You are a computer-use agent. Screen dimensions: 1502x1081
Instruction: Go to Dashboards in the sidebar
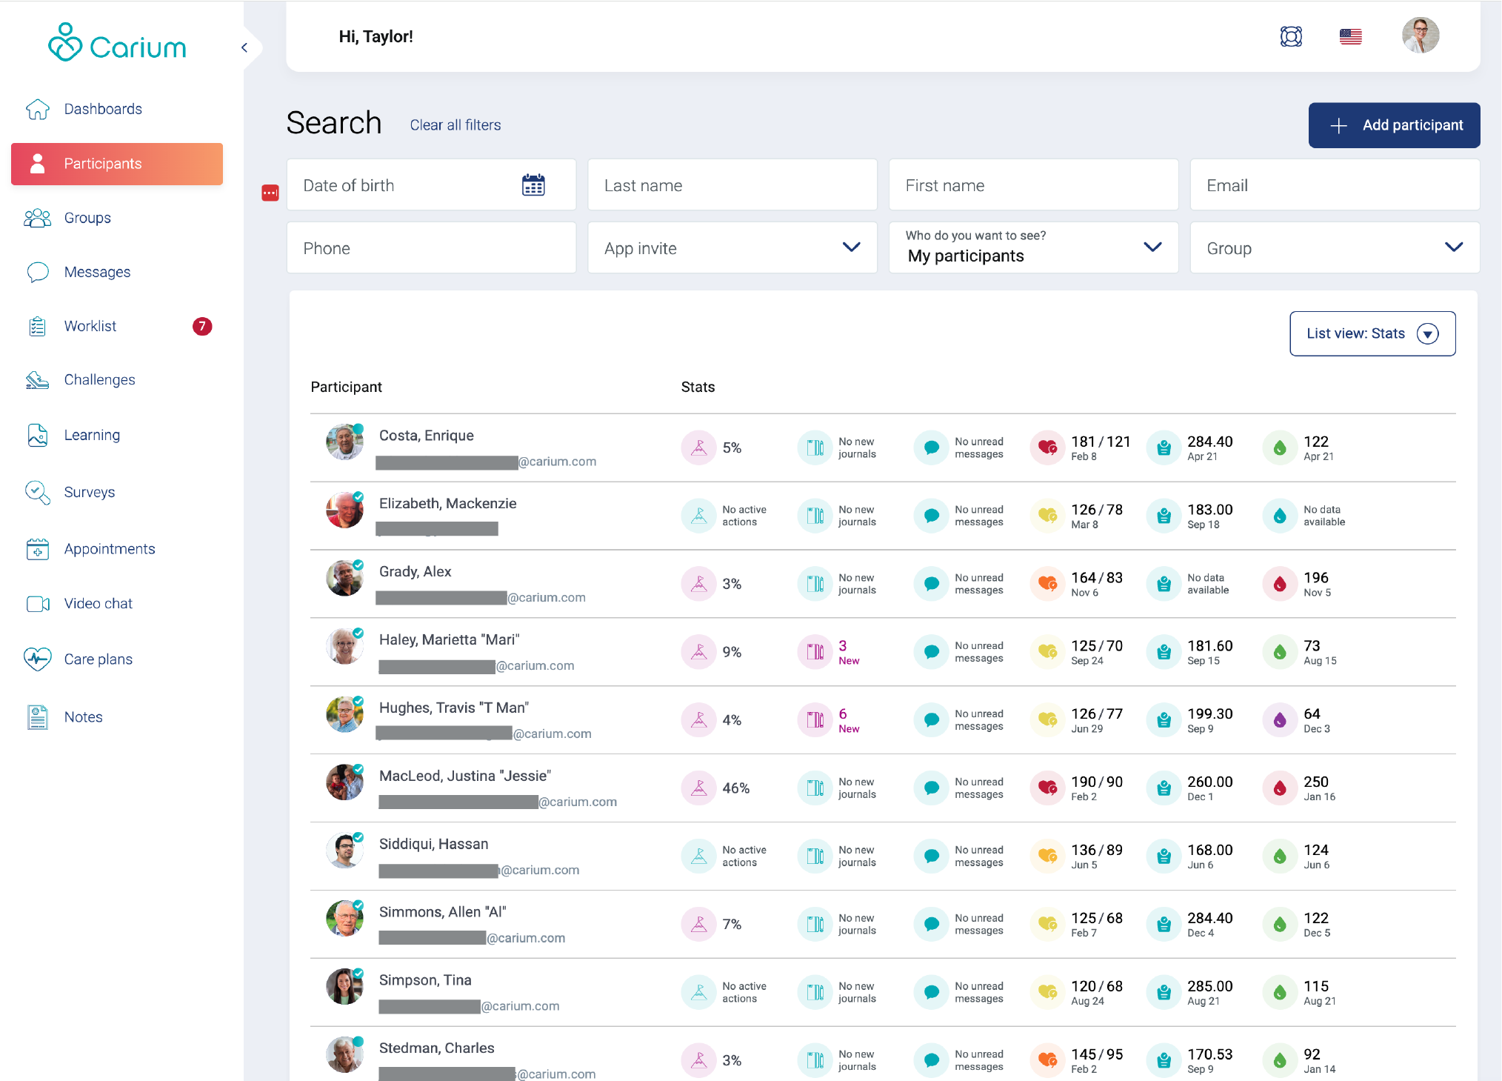click(103, 109)
